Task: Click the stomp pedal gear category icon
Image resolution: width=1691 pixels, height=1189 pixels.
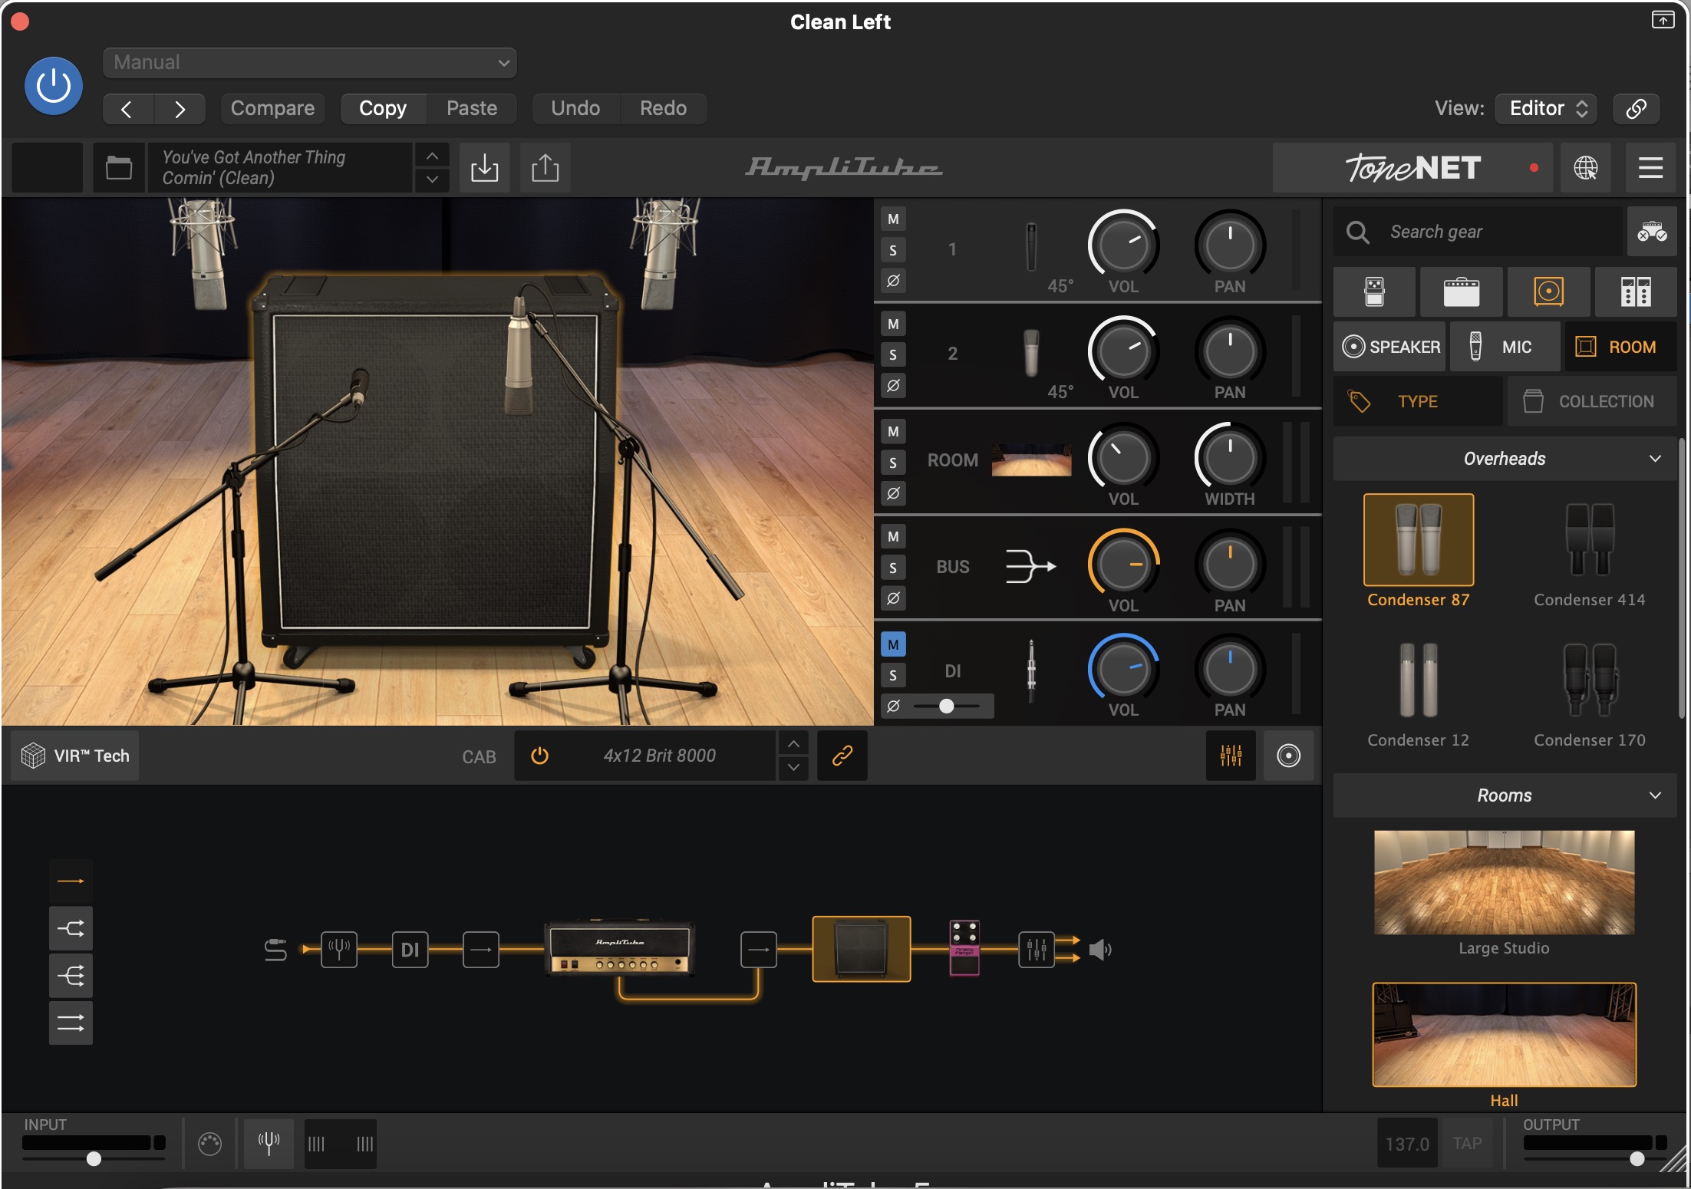Action: [1374, 291]
